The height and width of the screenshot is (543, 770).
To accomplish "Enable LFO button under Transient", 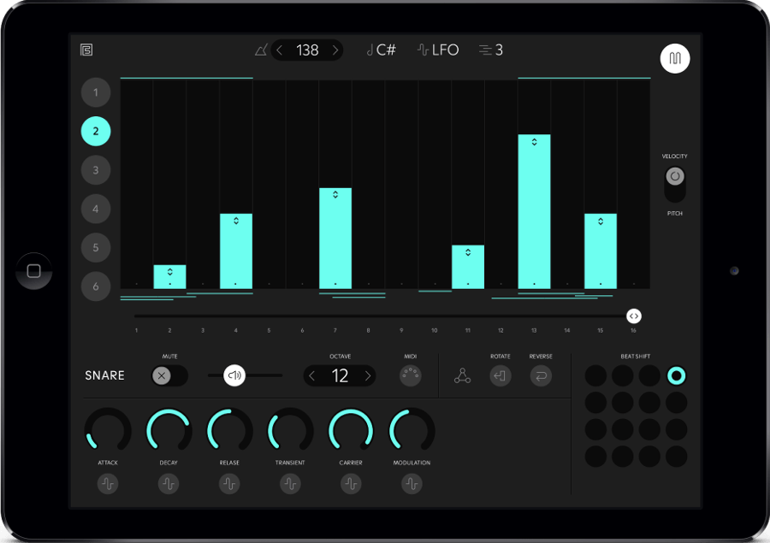I will coord(290,484).
